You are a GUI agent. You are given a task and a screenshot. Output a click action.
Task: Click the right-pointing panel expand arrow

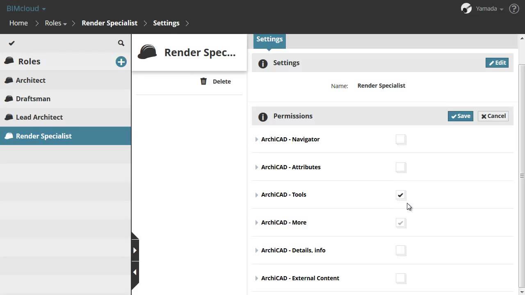[135, 250]
